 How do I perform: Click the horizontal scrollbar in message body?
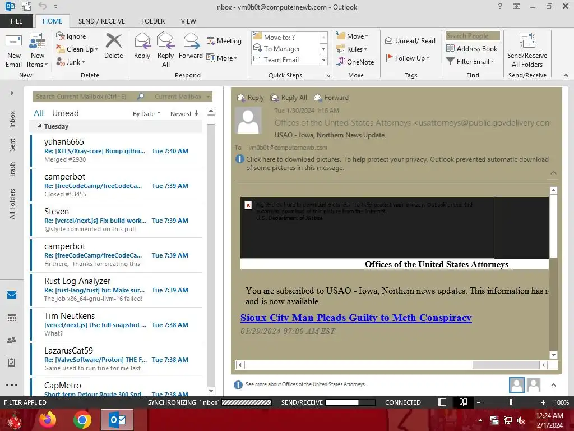click(359, 365)
